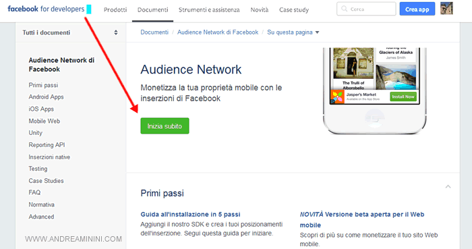Screen dimensions: 472x249
Task: Click the facebook for developers logo
Action: [x=46, y=9]
